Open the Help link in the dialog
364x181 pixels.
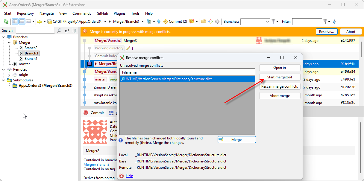129,176
